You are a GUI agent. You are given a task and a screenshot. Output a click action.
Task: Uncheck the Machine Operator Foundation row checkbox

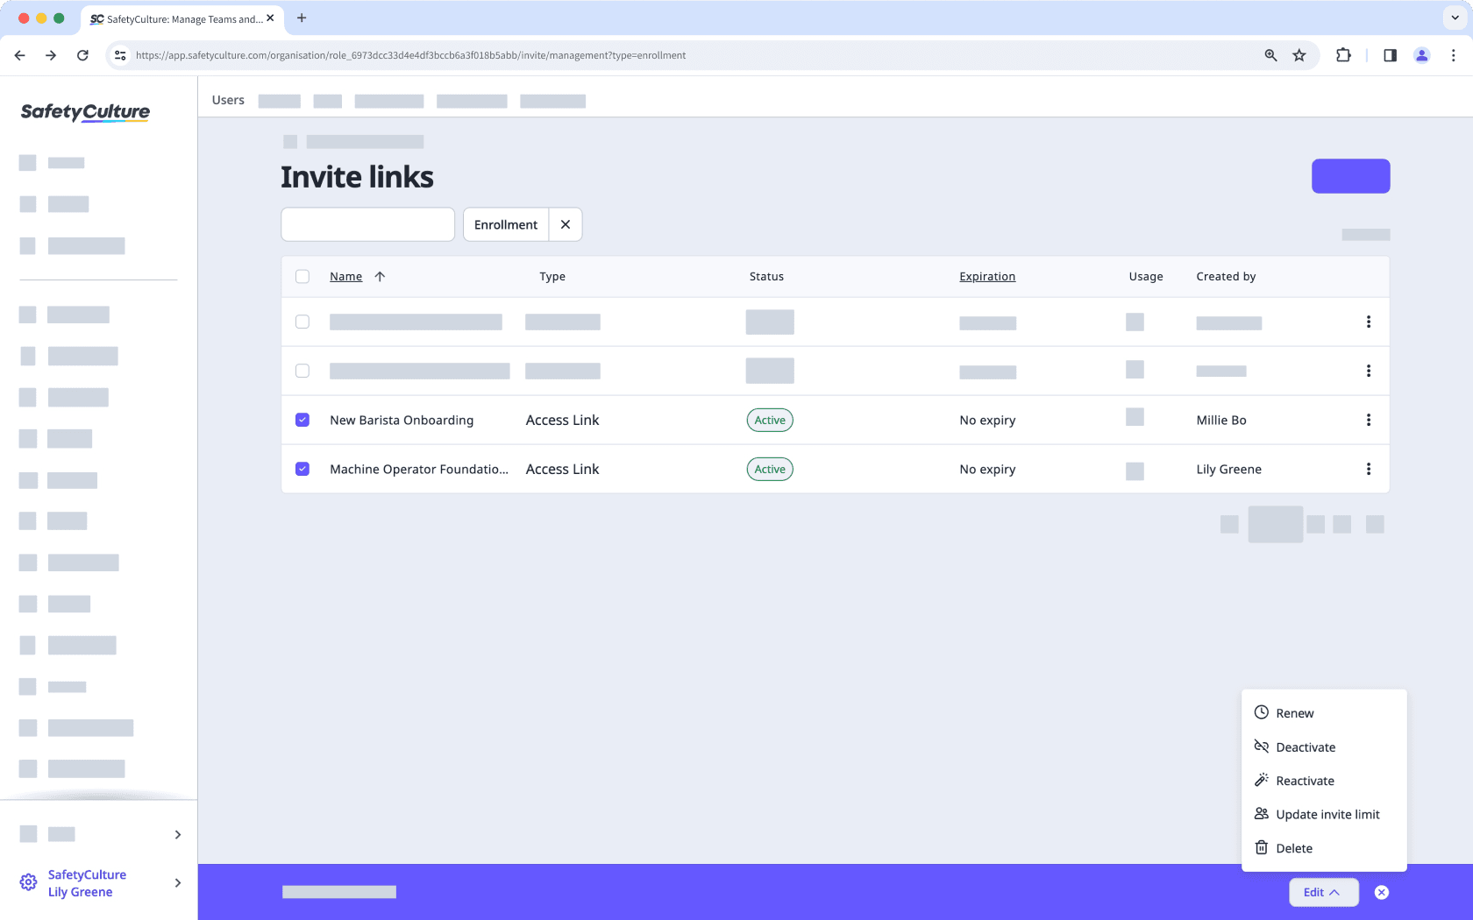[302, 469]
